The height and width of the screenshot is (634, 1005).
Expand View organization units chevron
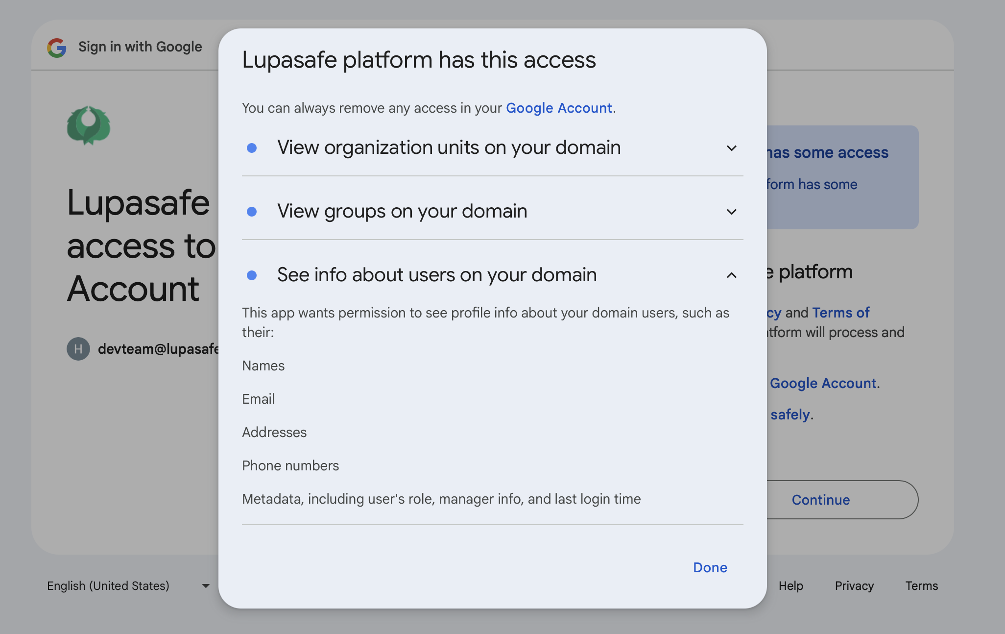coord(731,148)
